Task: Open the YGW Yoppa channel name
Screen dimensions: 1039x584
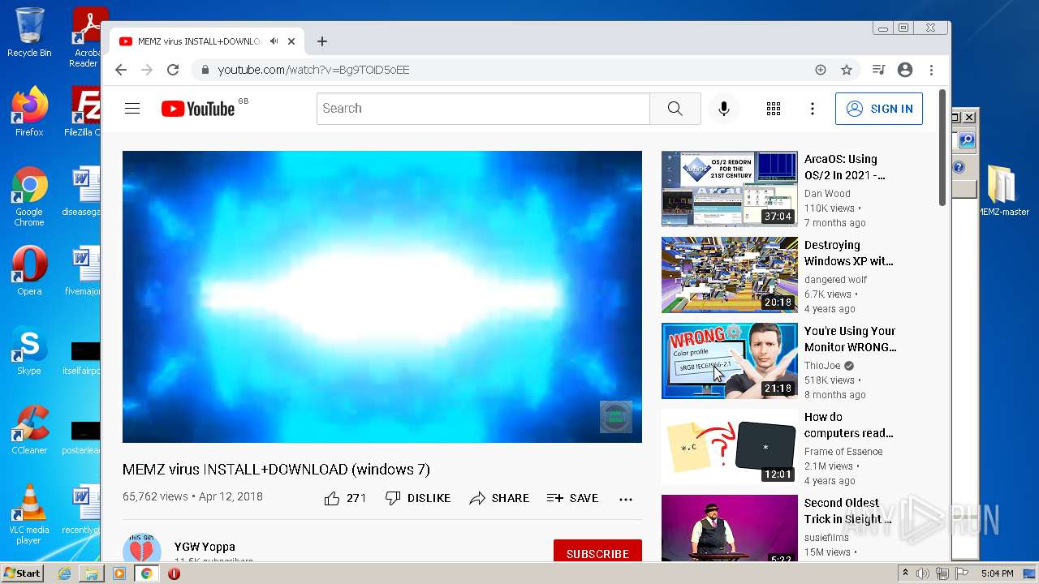Action: (x=205, y=547)
